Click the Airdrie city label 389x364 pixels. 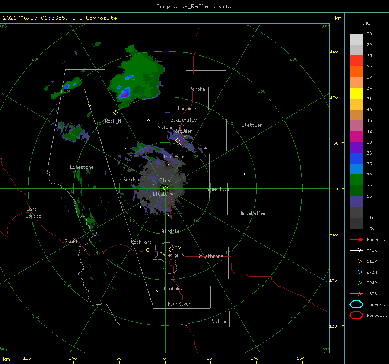(170, 231)
